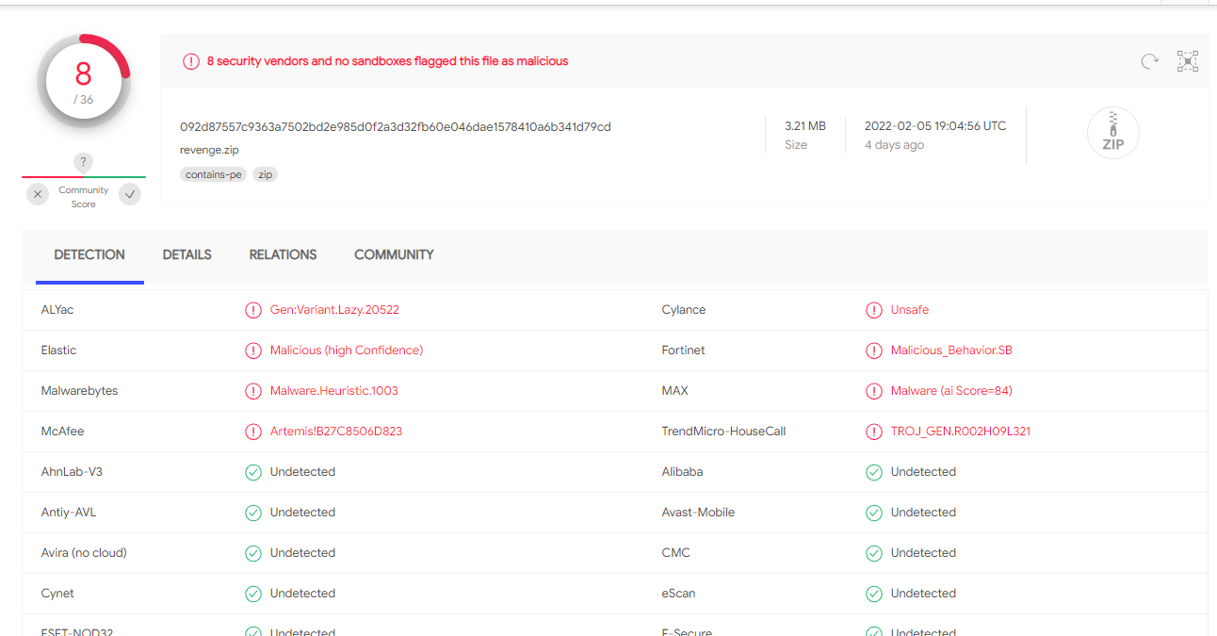
Task: Click the ZIP file type icon
Action: click(x=1113, y=133)
